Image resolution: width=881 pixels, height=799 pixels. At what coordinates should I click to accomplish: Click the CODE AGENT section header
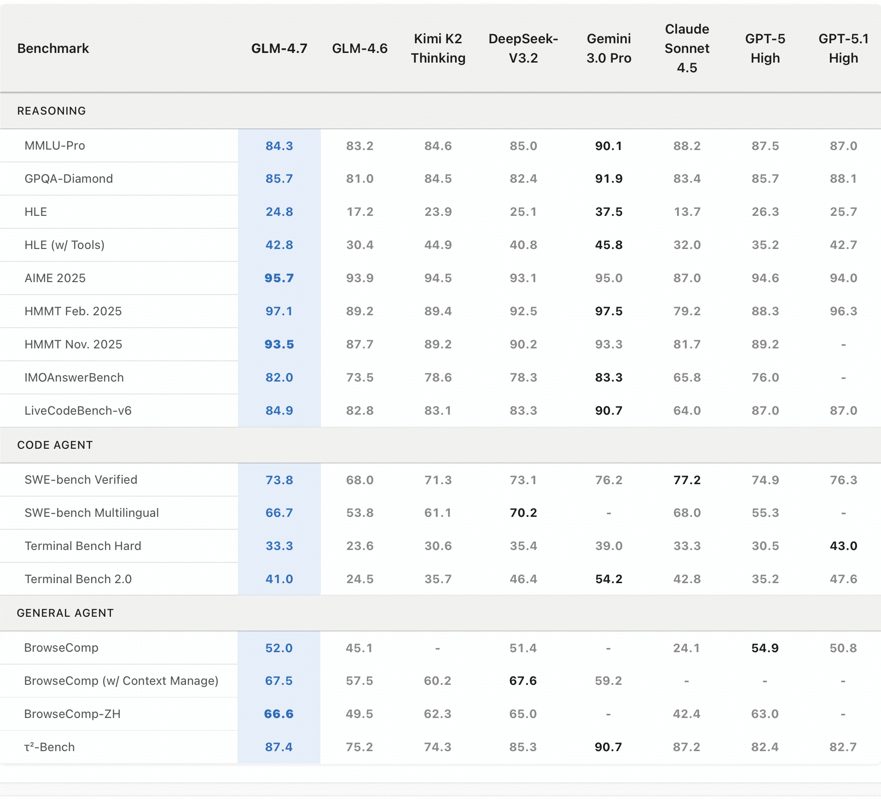tap(55, 445)
